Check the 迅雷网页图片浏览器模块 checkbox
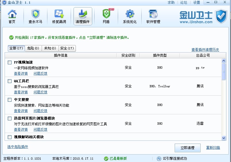The height and width of the screenshot is (162, 231). (x=9, y=119)
